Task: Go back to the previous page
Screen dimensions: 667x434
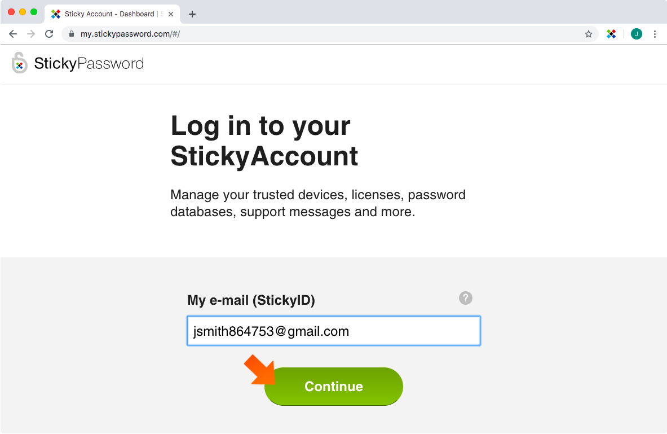Action: click(x=13, y=34)
